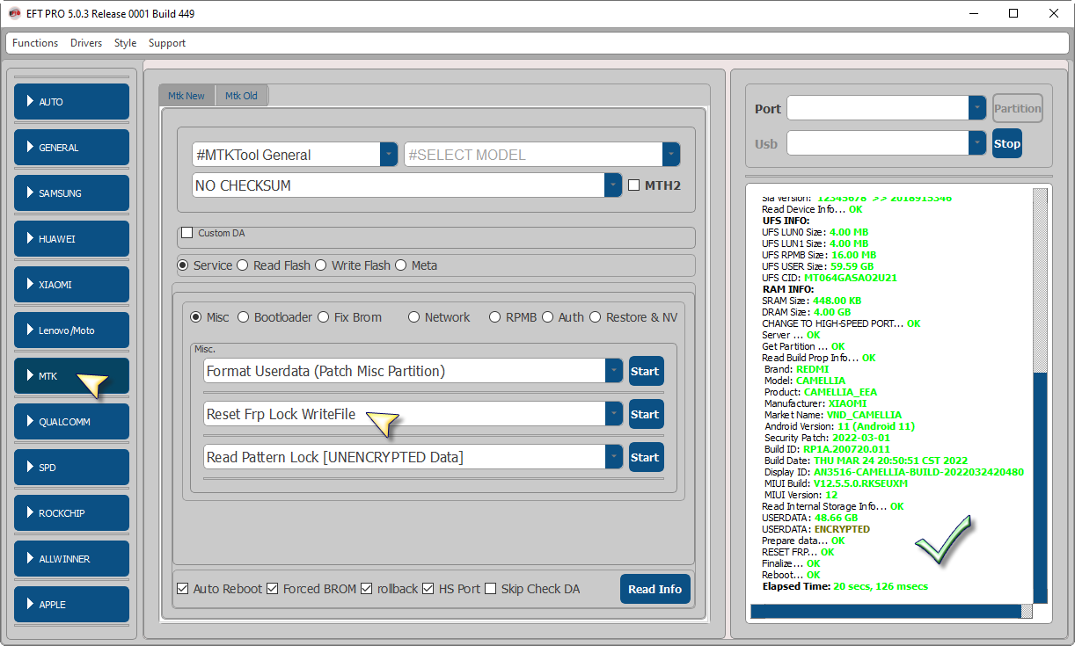Switch to the Mtk New tab
Image resolution: width=1075 pixels, height=646 pixels.
tap(186, 96)
